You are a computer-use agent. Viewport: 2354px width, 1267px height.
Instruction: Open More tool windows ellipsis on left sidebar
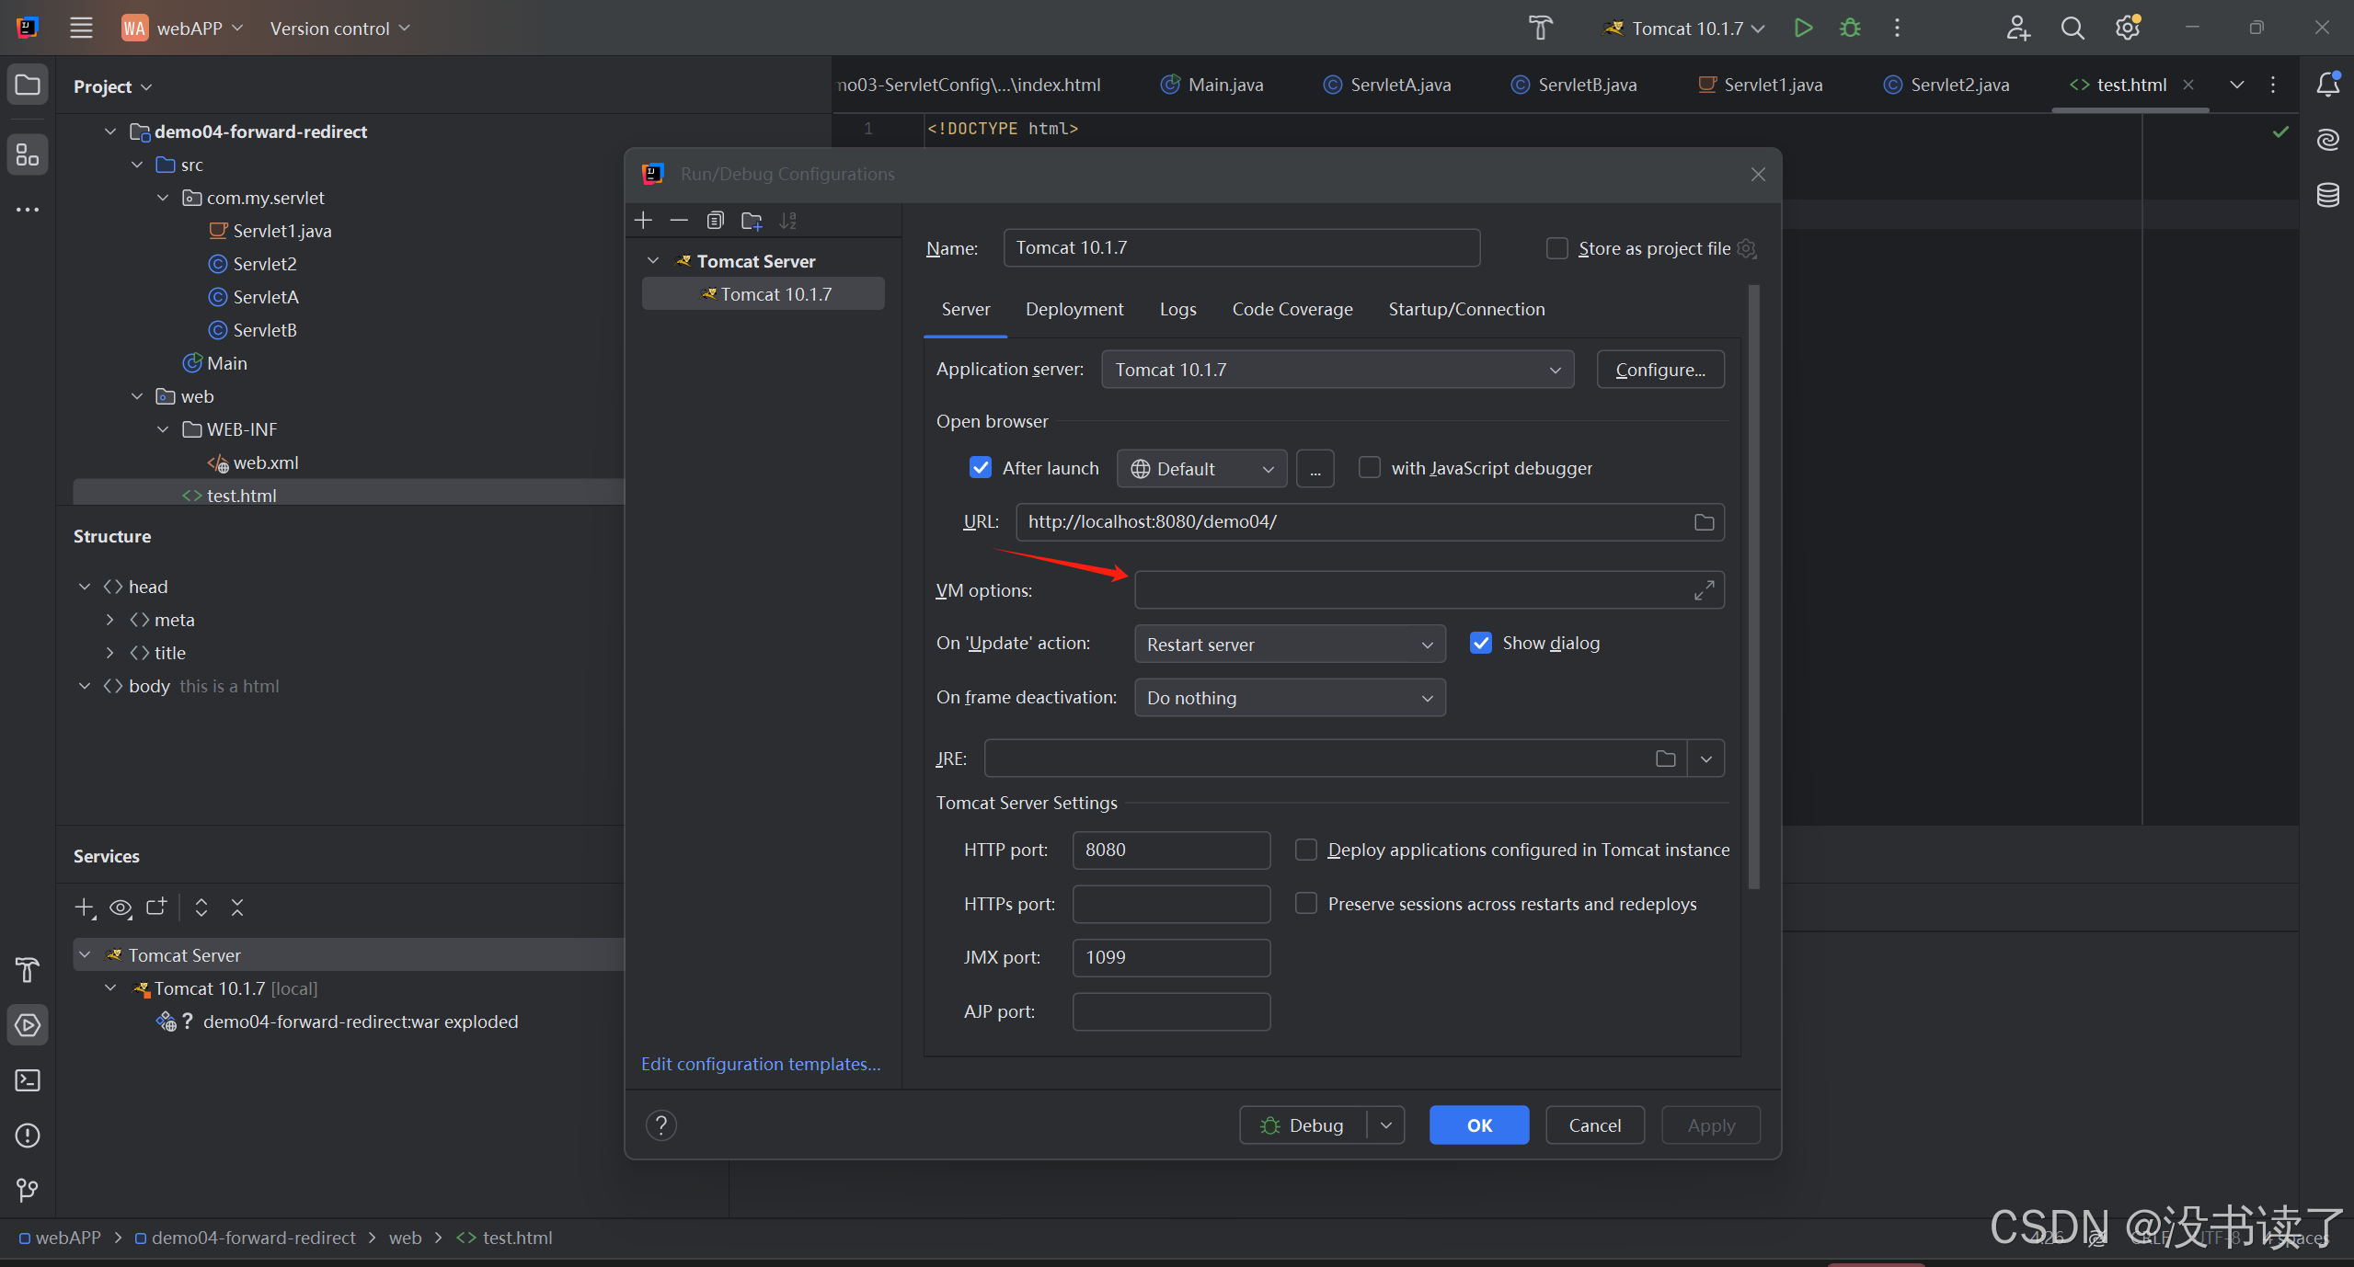pos(28,210)
